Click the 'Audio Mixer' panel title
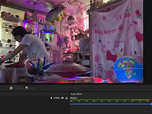152x114 pixels. click(x=76, y=94)
